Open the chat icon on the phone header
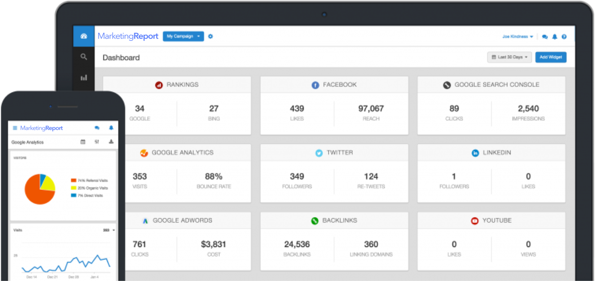The height and width of the screenshot is (281, 595). click(x=97, y=128)
